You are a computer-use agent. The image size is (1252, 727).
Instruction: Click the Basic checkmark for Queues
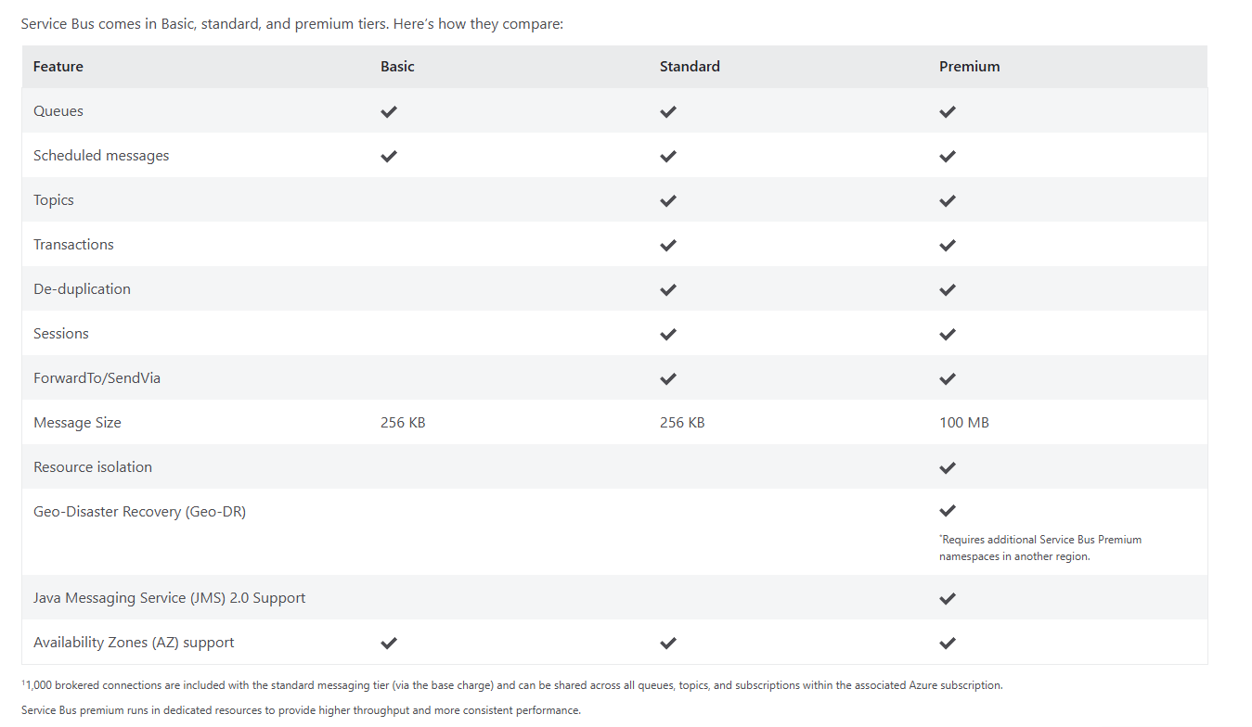click(389, 111)
